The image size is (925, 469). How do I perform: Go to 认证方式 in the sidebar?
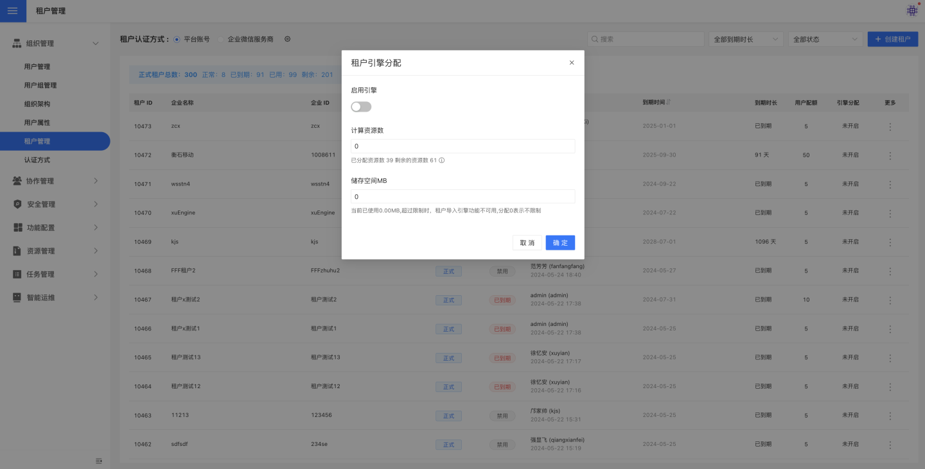(x=37, y=160)
